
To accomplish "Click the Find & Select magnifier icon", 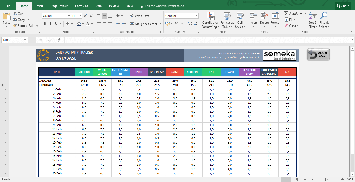I will coord(324,16).
